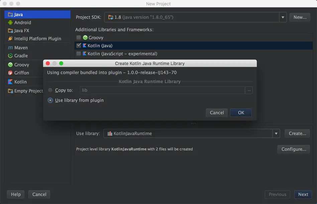Click the Groovy framework icon in libraries list

[x=85, y=38]
